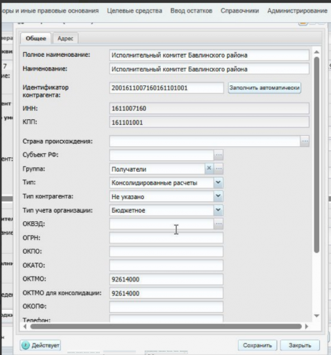Clear the Группа value with X icon
The image size is (331, 355).
(209, 168)
